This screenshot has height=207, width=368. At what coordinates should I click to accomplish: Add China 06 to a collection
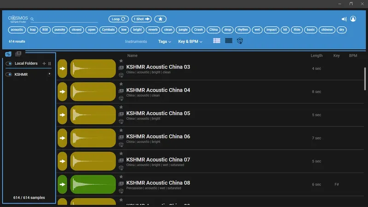pos(121,137)
